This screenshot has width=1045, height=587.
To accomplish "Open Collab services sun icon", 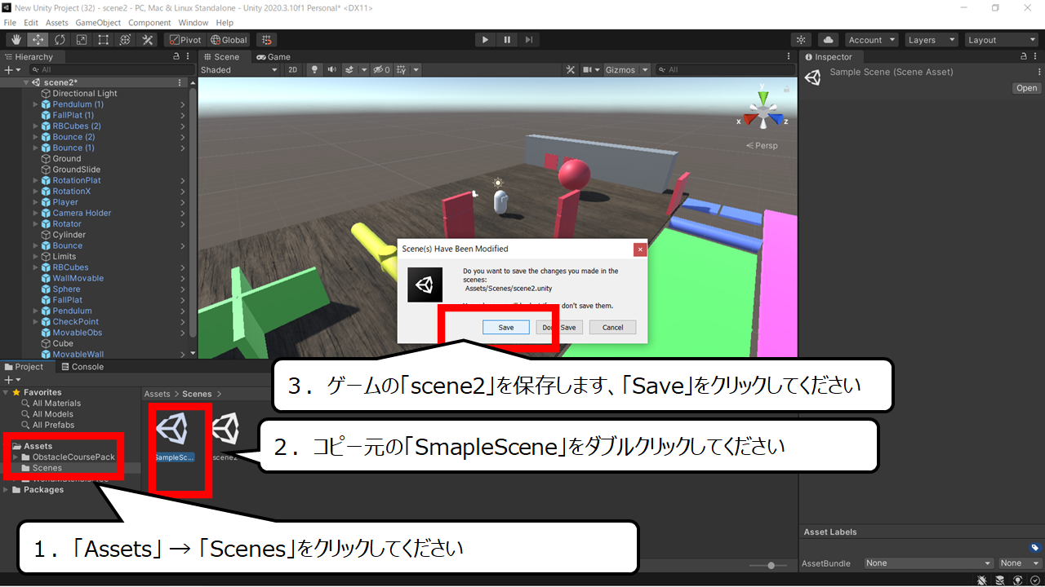I will (802, 39).
